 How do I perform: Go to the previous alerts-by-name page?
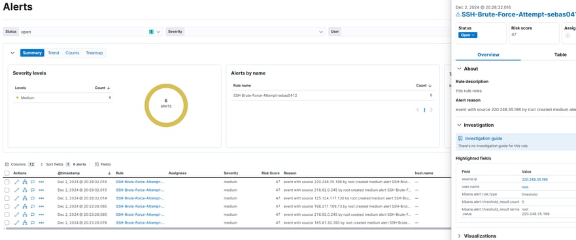(418, 110)
